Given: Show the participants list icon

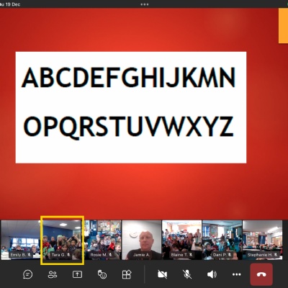Looking at the screenshot, I should click(53, 274).
